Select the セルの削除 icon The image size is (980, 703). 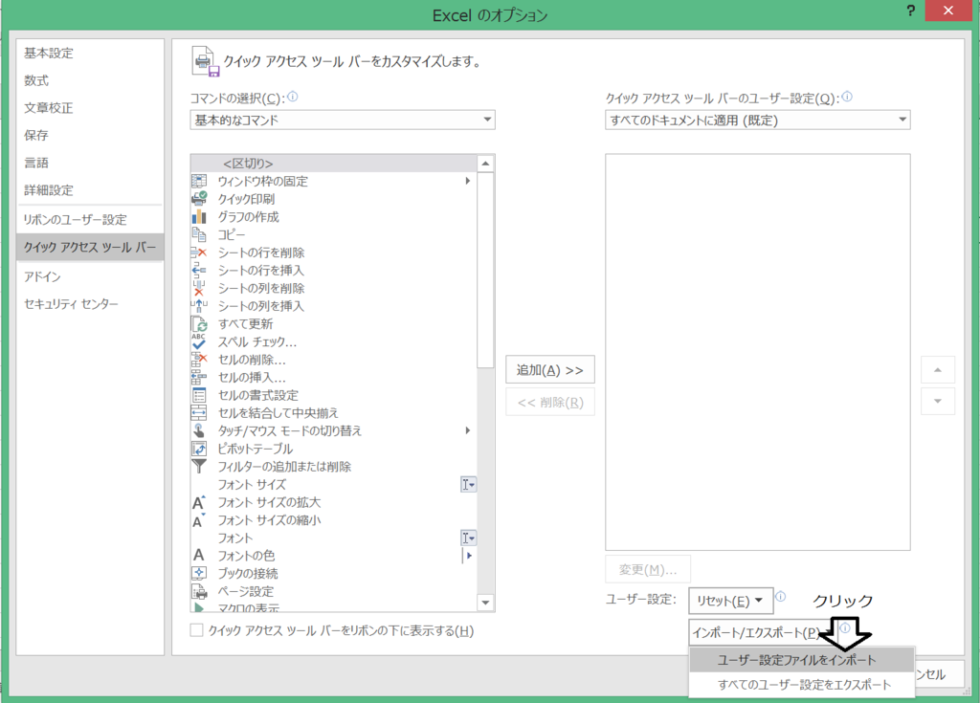point(199,360)
